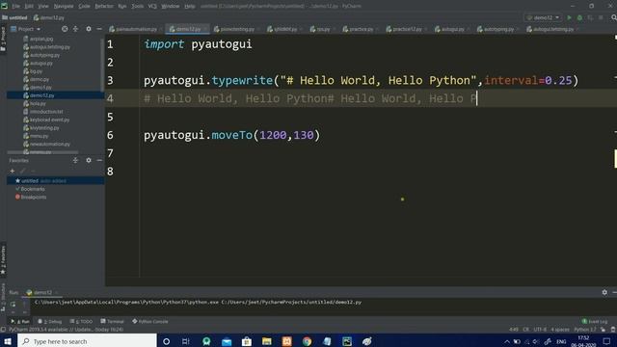Open Search Everywhere magnifier icon

click(613, 17)
